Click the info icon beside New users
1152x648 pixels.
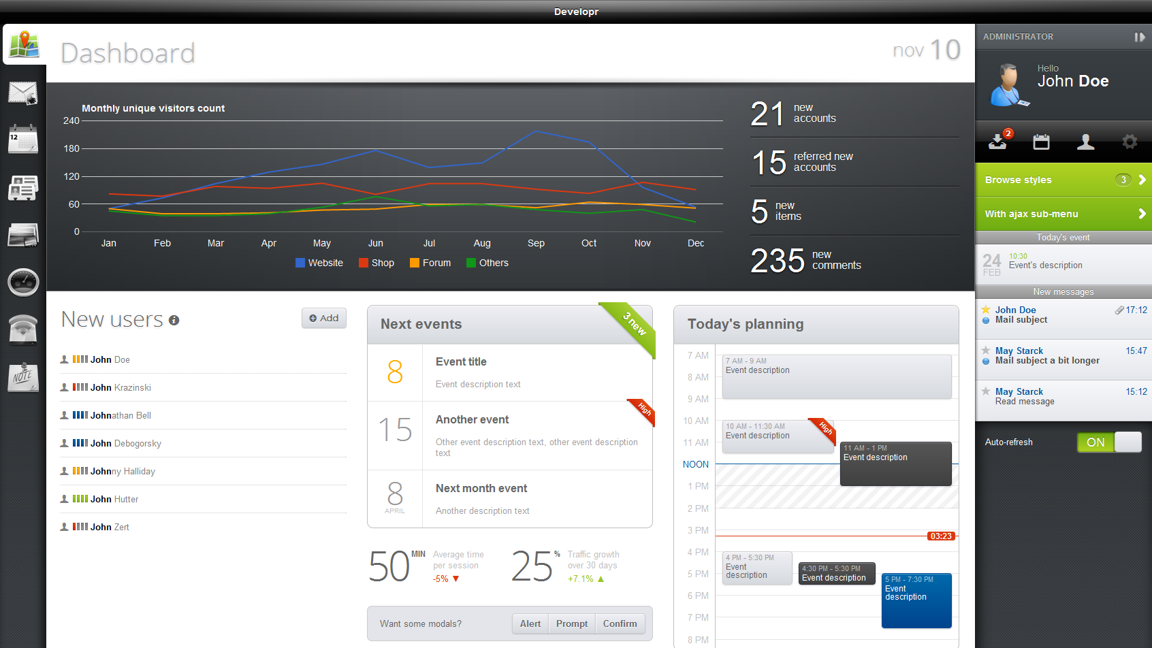pyautogui.click(x=174, y=321)
